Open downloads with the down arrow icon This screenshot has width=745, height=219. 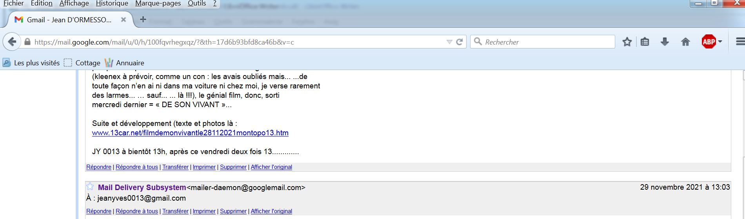click(x=665, y=42)
